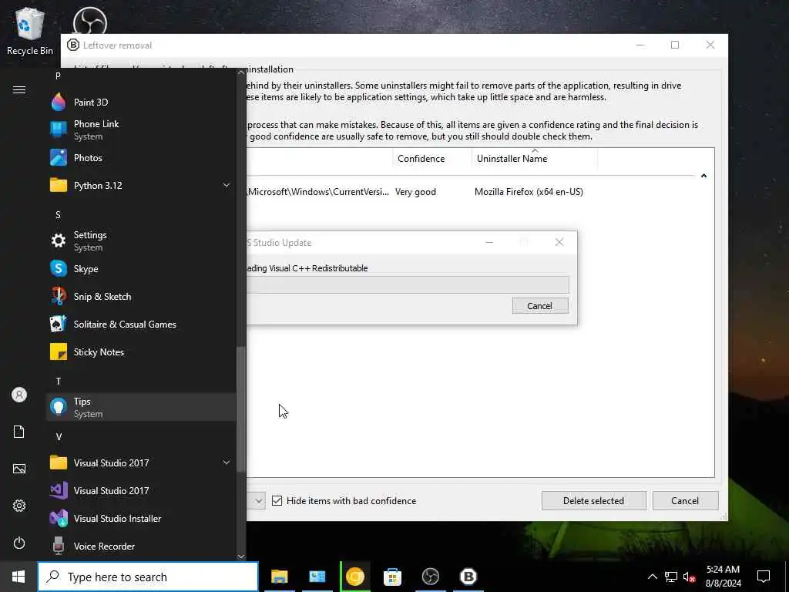Screen dimensions: 789x592
Task: Launch Solitaire & Casual Games
Action: coord(141,325)
